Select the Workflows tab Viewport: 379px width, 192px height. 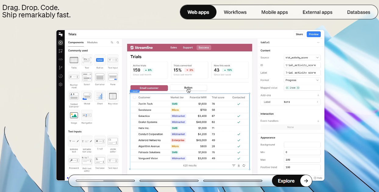pos(235,12)
